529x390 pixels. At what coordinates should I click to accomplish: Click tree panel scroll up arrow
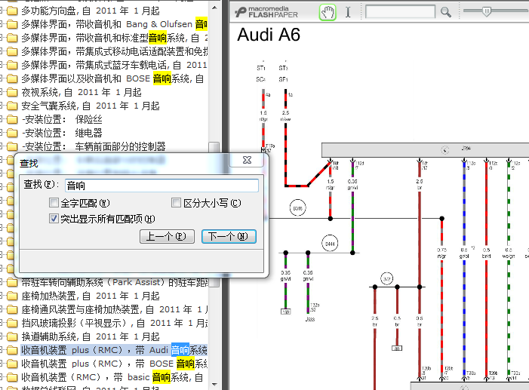coord(214,8)
